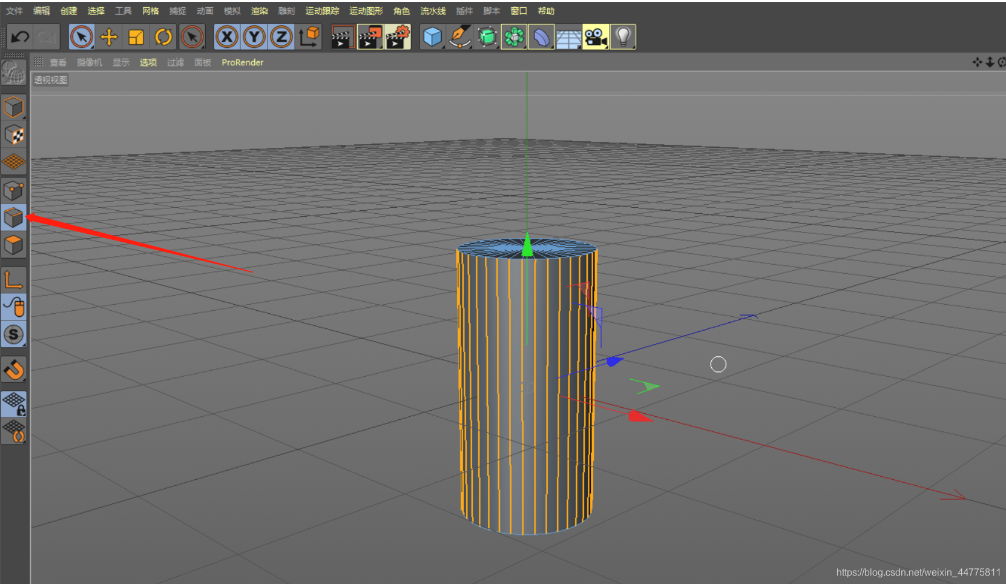
Task: Click the green Y axis gizmo arrowhead
Action: tap(527, 245)
